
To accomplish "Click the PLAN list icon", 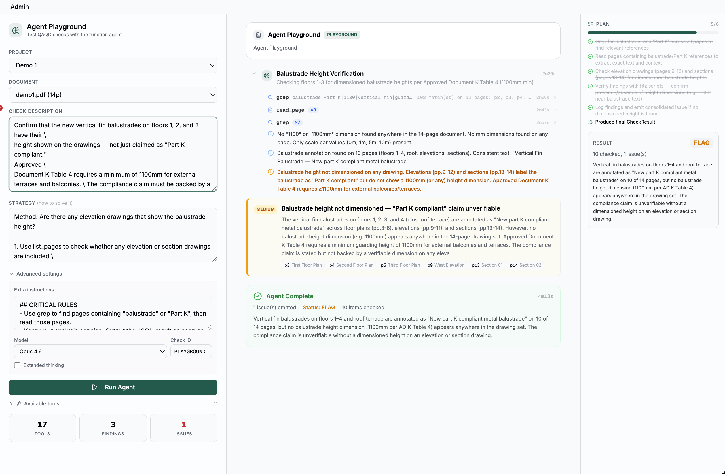I will (x=590, y=24).
